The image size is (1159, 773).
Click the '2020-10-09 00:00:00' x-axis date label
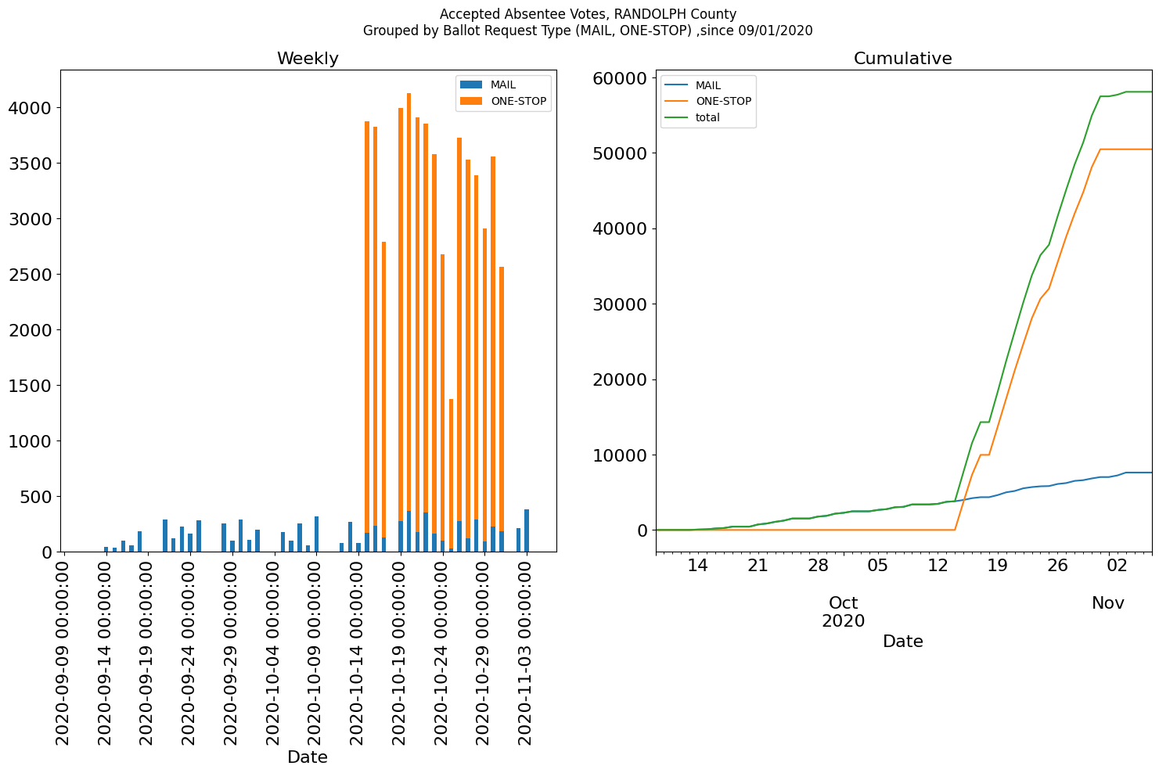point(316,652)
